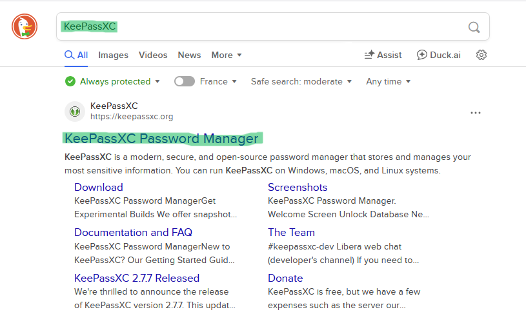Image resolution: width=526 pixels, height=323 pixels.
Task: Open the KeePassXC 2.7.7 Released link
Action: [137, 278]
